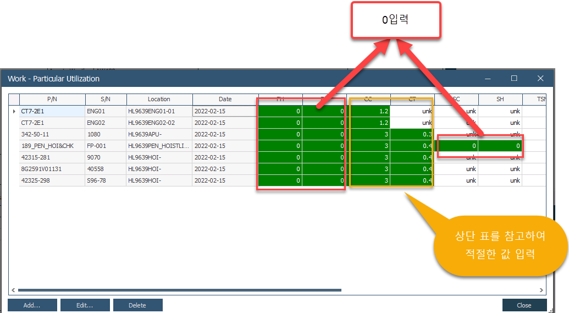Click the Location column header
Viewport: 569px width, 313px height.
(x=159, y=100)
